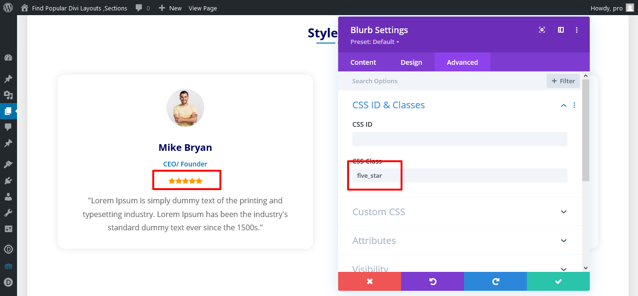The width and height of the screenshot is (638, 296).
Task: Save changes with green checkmark button
Action: click(x=558, y=281)
